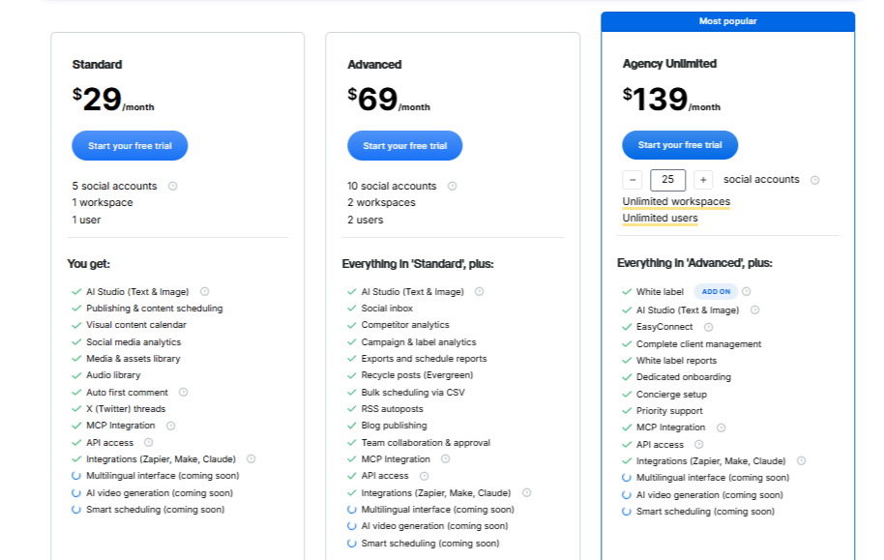
Task: Click info icon next to Agency social accounts stepper
Action: (x=814, y=180)
